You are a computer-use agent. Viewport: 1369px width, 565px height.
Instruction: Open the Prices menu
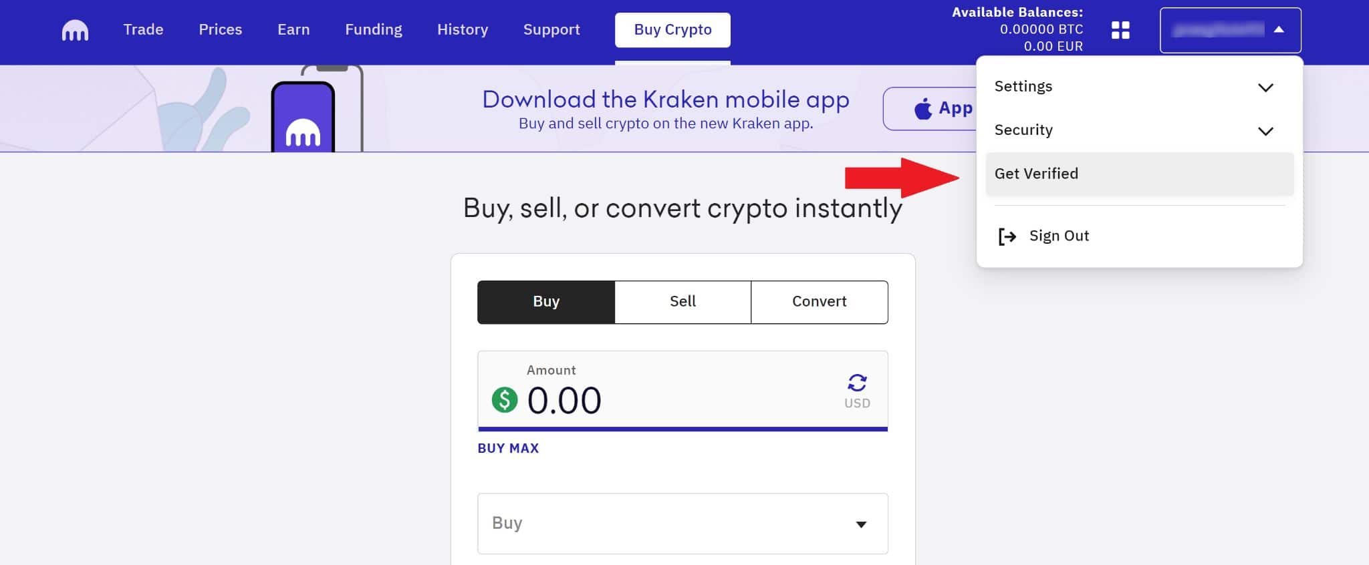[x=220, y=29]
